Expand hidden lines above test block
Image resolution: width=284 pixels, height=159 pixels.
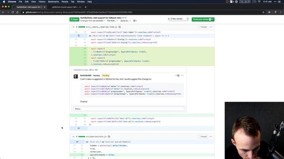[x=79, y=36]
